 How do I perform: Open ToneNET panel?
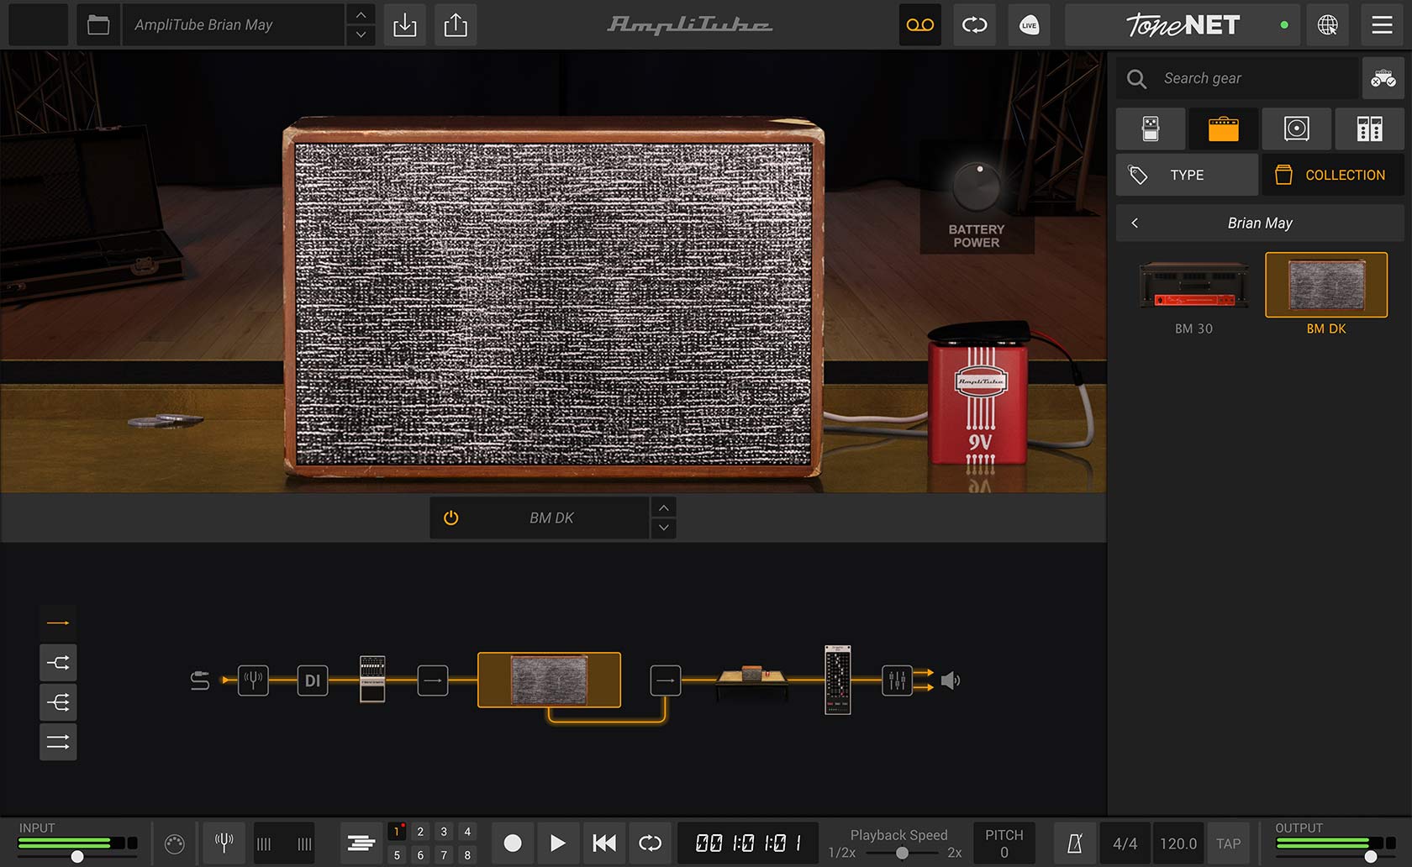point(1182,25)
